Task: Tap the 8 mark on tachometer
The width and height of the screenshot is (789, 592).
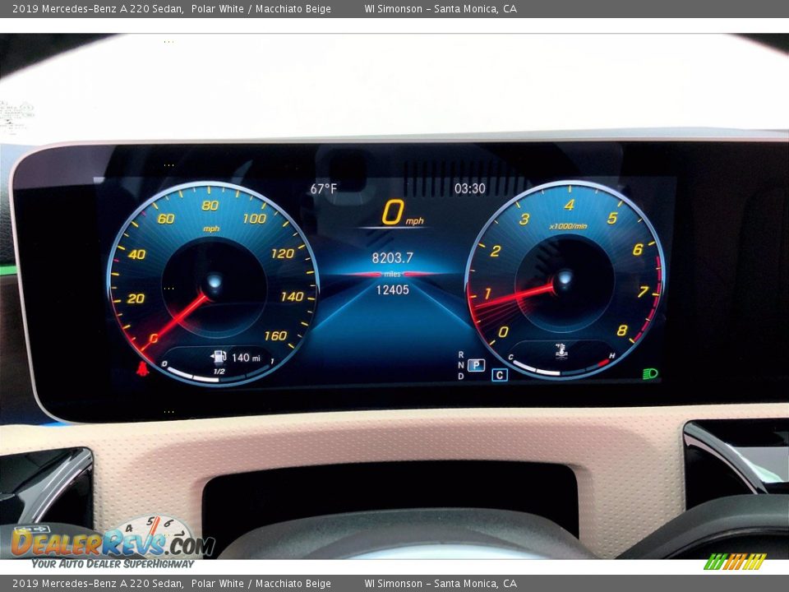Action: 622,331
